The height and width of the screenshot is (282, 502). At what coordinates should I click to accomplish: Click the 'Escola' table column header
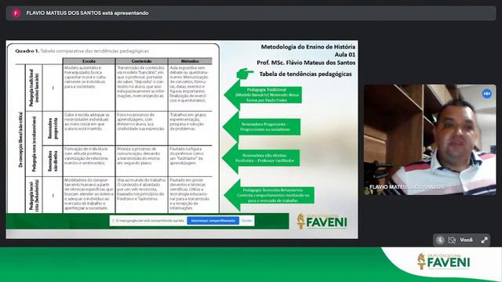(89, 61)
